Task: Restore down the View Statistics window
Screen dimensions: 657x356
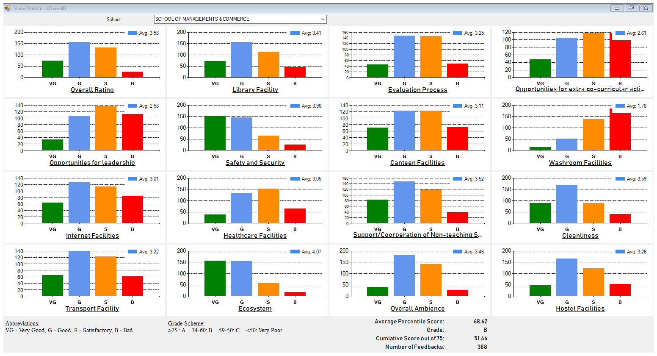Action: [631, 8]
